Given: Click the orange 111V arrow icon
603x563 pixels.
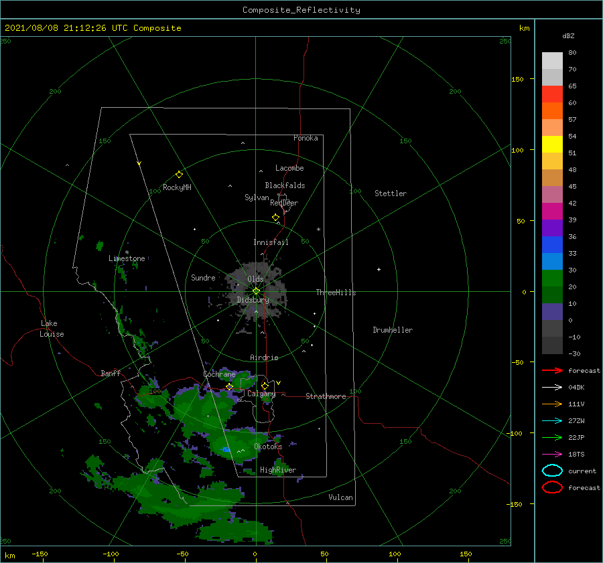Looking at the screenshot, I should pyautogui.click(x=552, y=404).
